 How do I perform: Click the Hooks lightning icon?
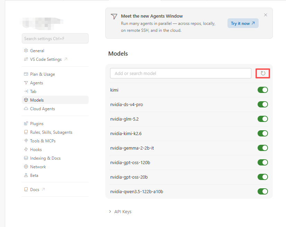26,150
